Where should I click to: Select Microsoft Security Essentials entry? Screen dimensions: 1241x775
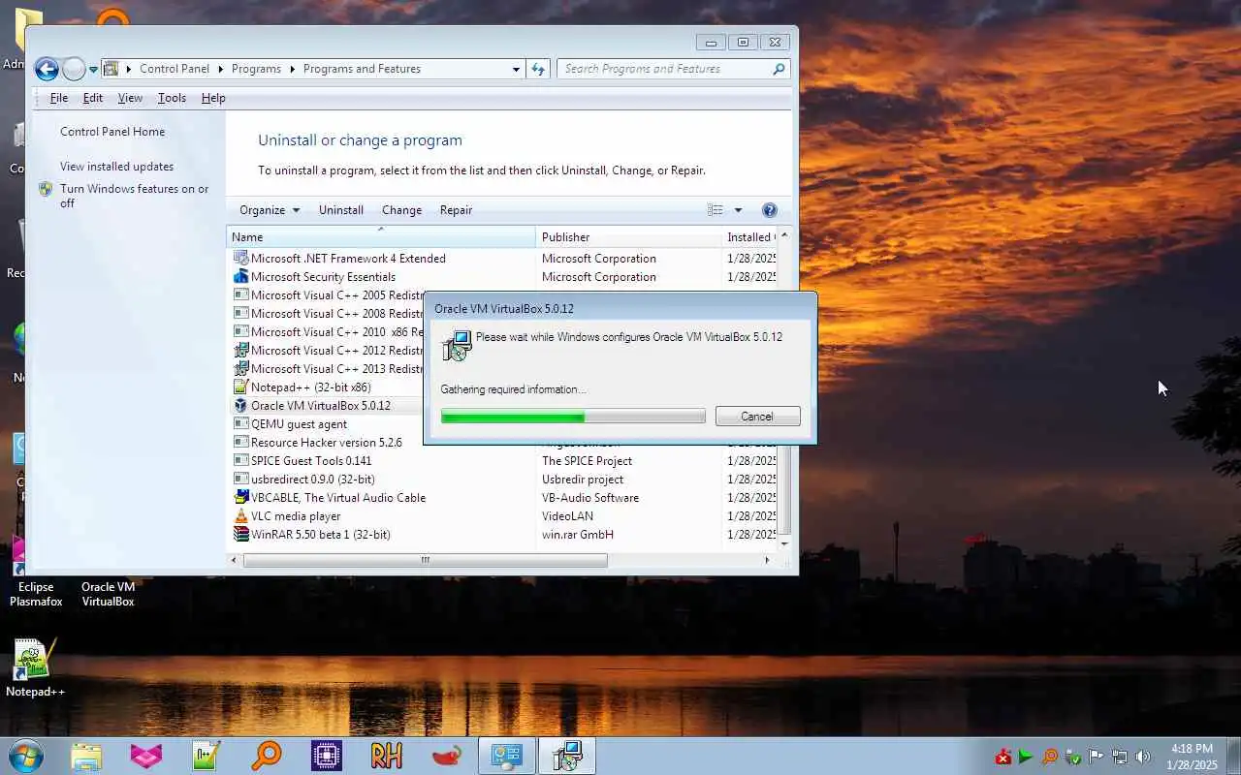pos(323,277)
